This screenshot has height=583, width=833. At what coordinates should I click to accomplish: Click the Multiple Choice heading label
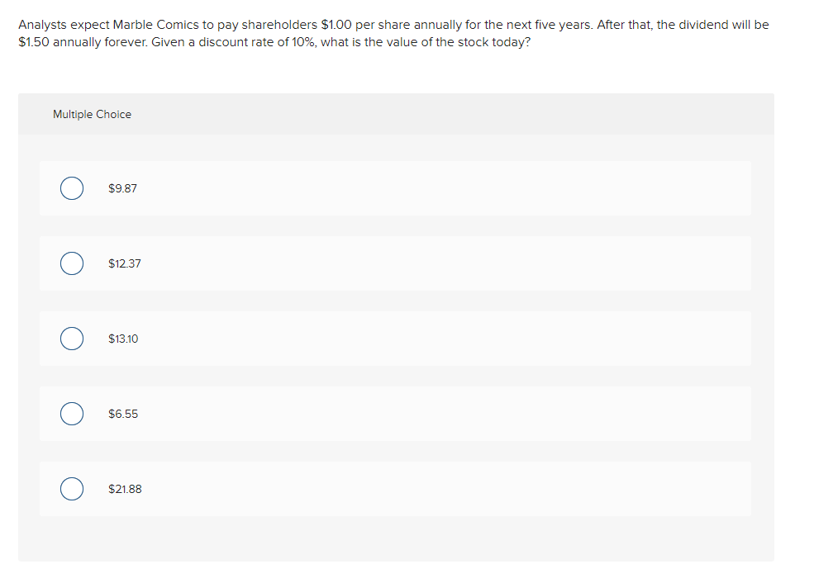pyautogui.click(x=92, y=114)
